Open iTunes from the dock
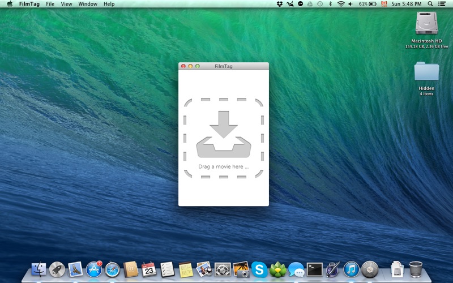Viewport: 453px width, 283px height. [351, 269]
